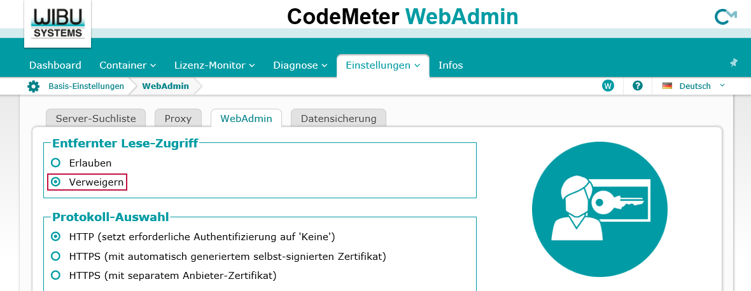This screenshot has height=291, width=751.
Task: Open help via question mark icon
Action: coord(638,86)
